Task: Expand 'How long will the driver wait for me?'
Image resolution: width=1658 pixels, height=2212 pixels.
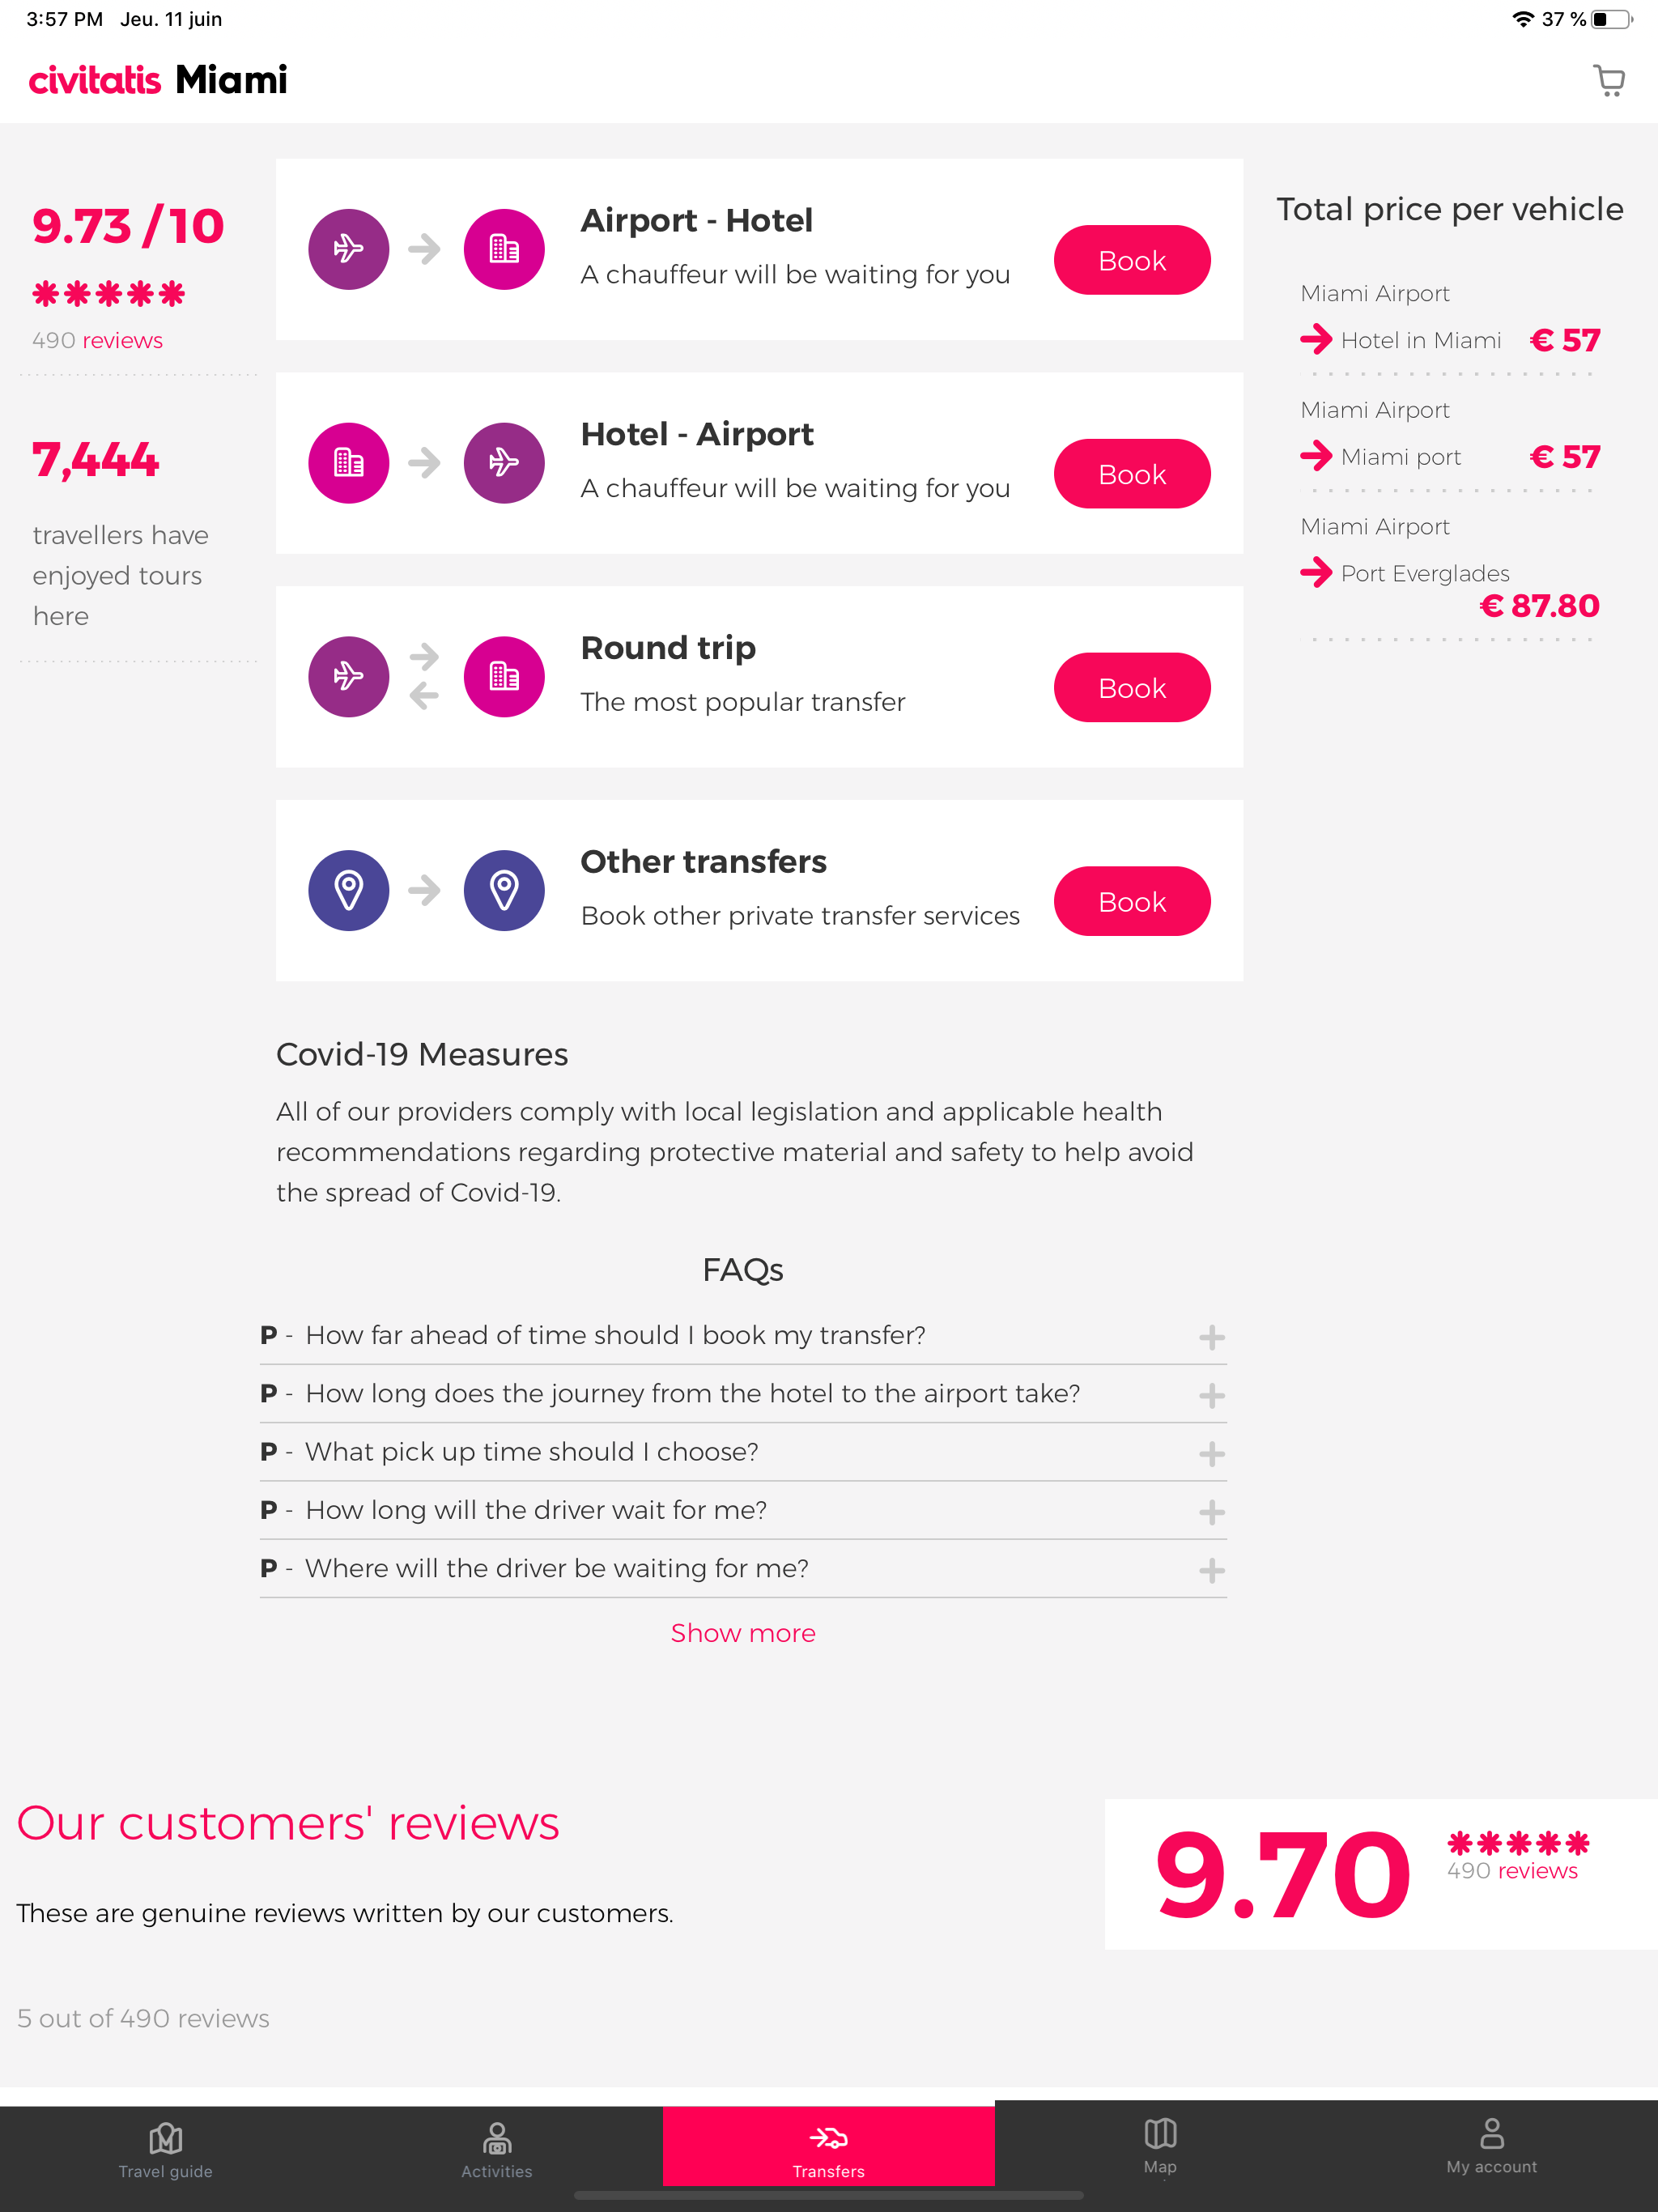Action: (x=1211, y=1511)
